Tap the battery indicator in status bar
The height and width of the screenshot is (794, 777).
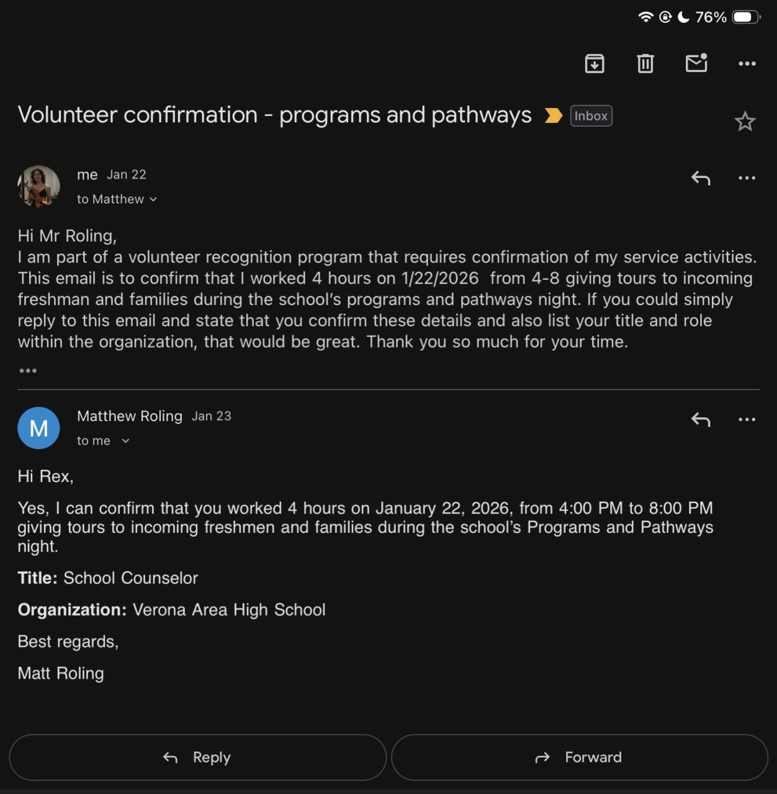click(745, 17)
